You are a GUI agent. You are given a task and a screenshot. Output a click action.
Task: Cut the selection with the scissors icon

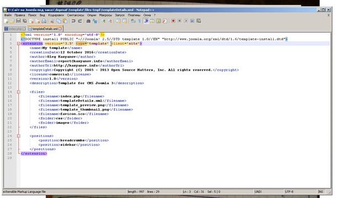coord(52,21)
